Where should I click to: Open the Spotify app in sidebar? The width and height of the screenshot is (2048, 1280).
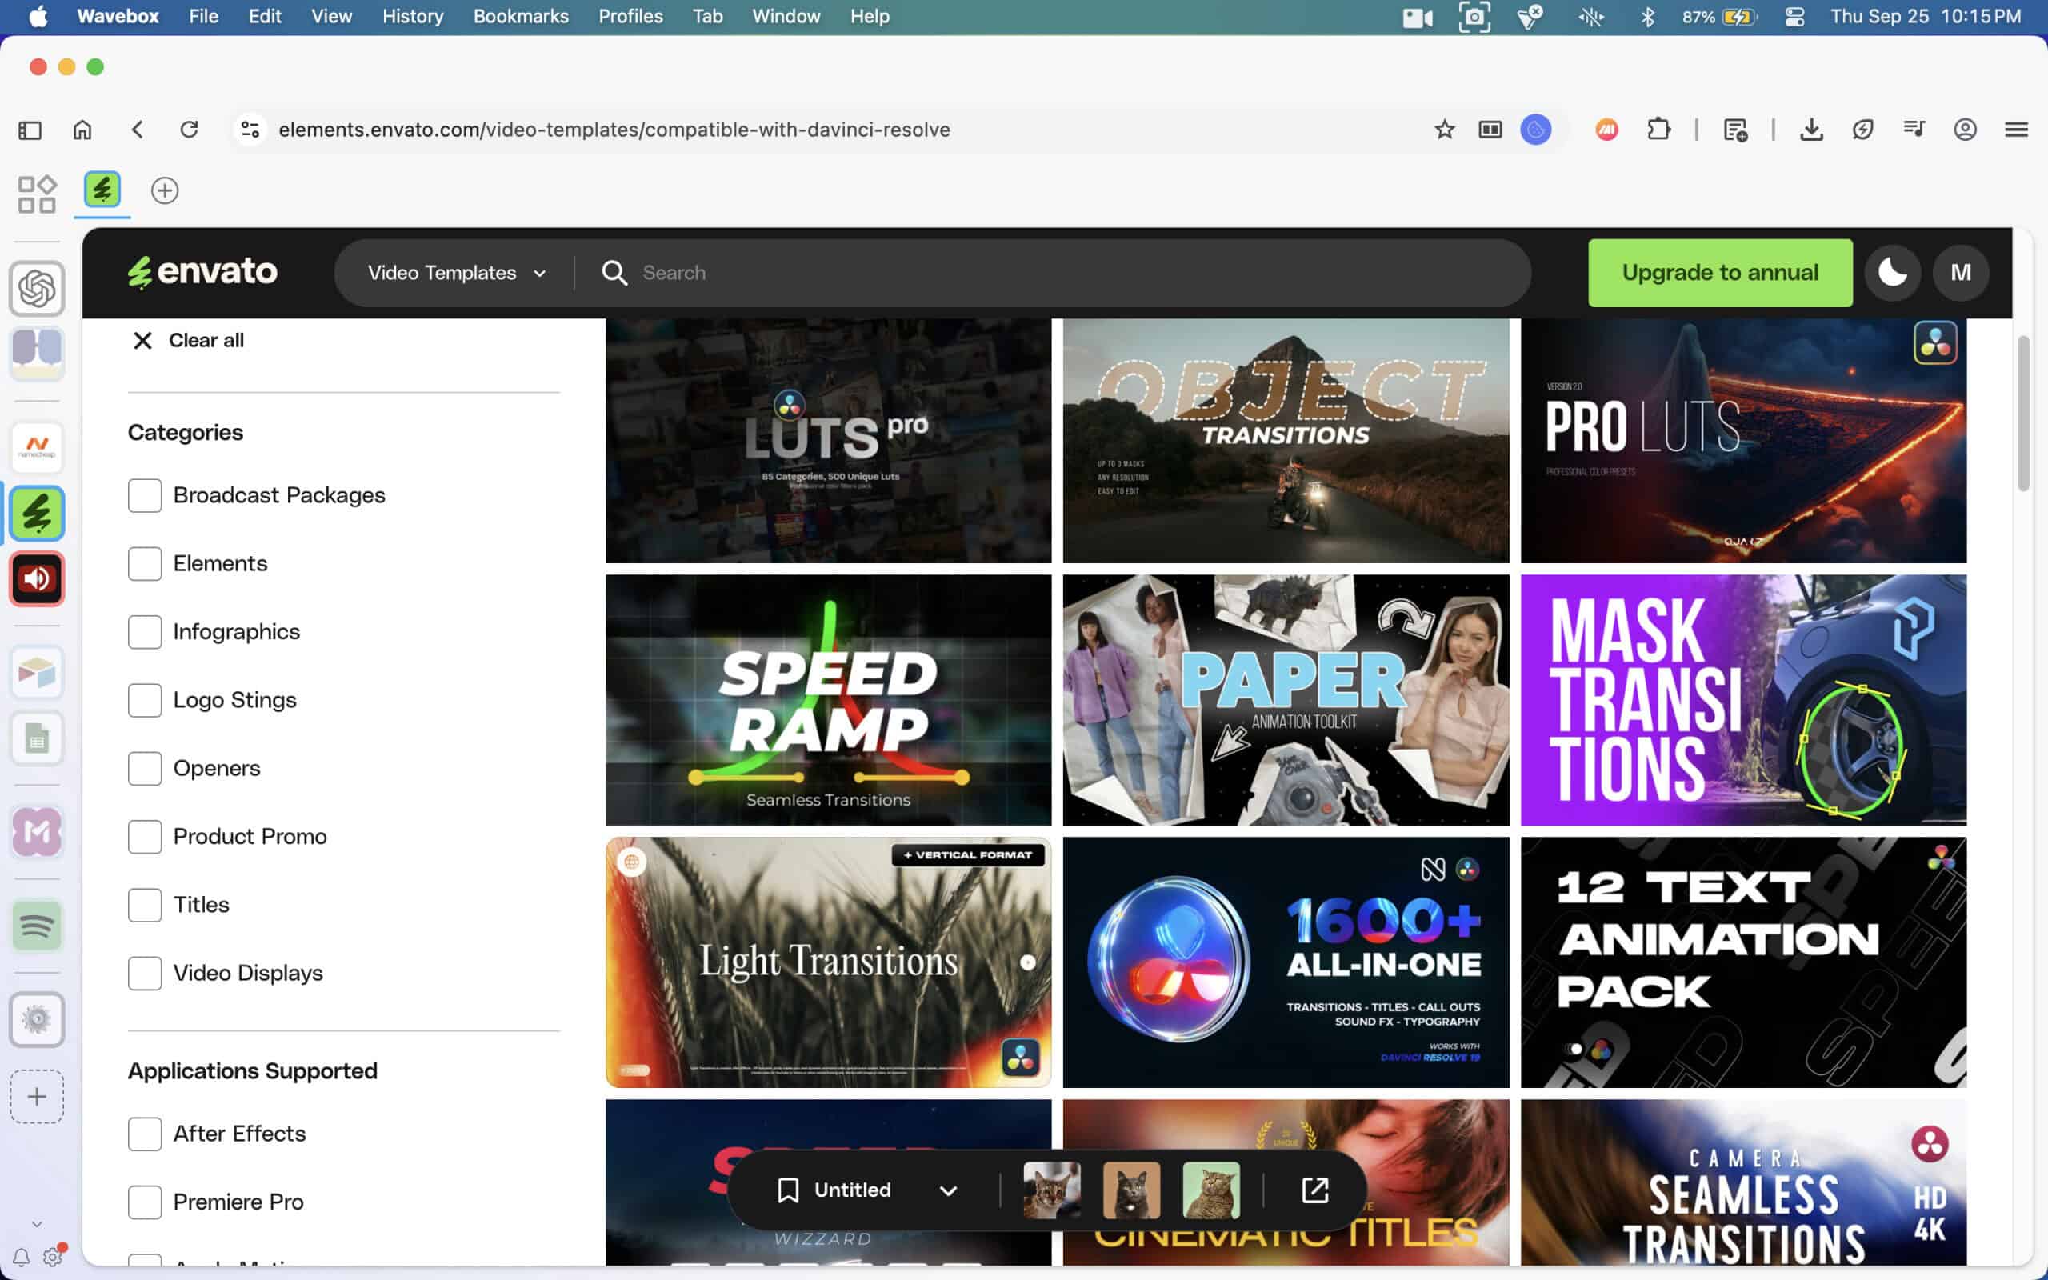coord(36,926)
